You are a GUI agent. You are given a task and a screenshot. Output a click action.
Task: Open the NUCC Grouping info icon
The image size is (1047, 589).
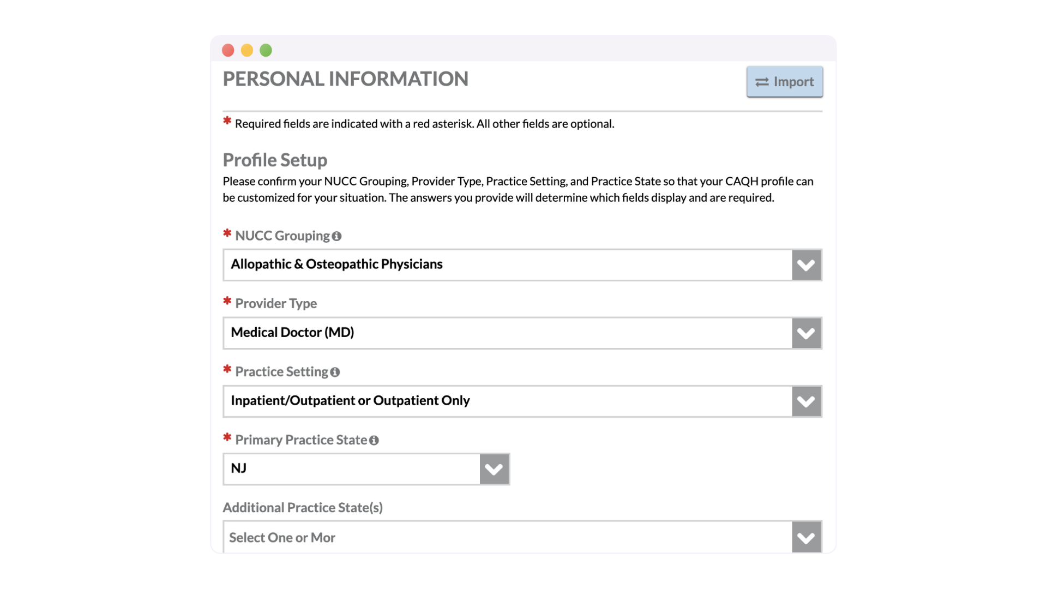click(x=336, y=236)
